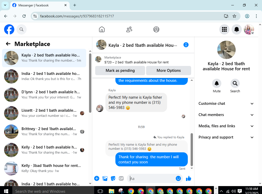
Task: Open Action Center notifications icon
Action: (x=239, y=191)
